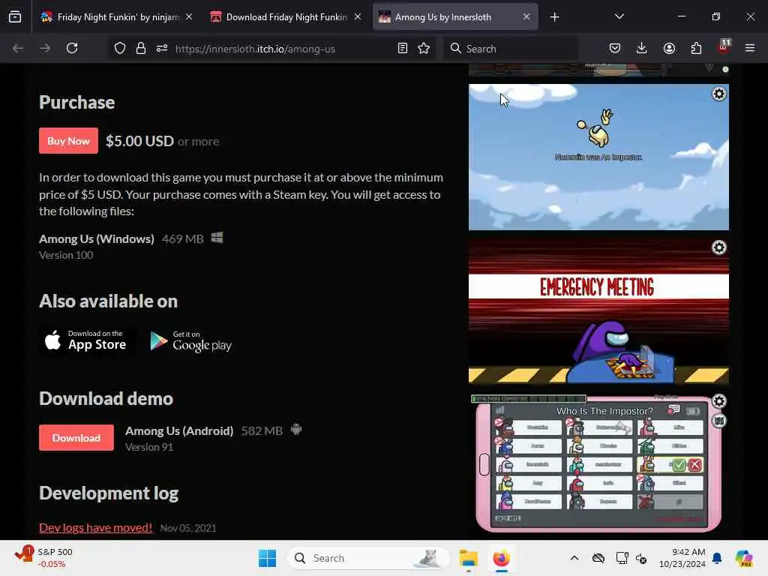Image resolution: width=768 pixels, height=576 pixels.
Task: Open the Get it on Google Play badge
Action: (191, 341)
